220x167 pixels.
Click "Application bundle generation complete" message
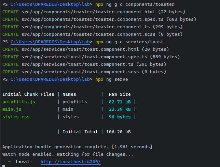pos(77,147)
